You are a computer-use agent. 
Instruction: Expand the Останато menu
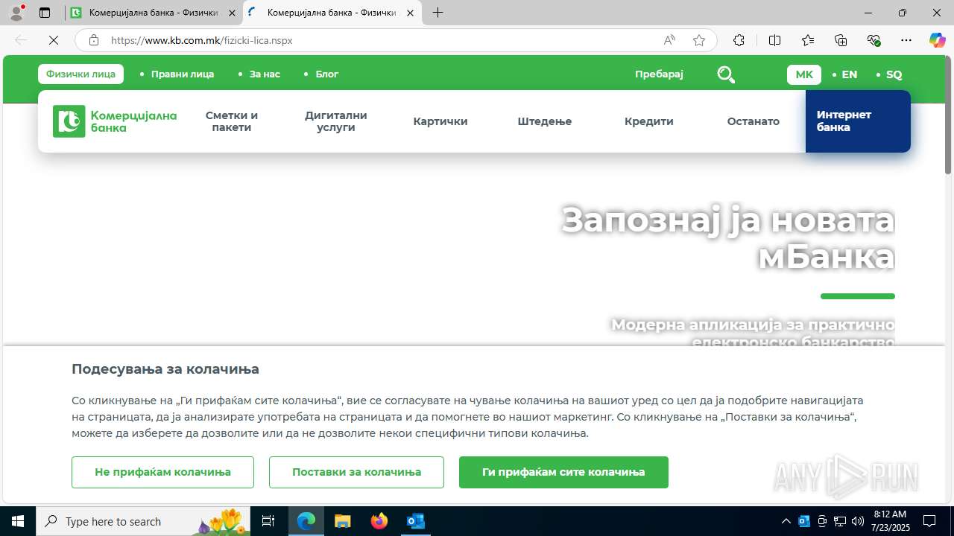(754, 121)
